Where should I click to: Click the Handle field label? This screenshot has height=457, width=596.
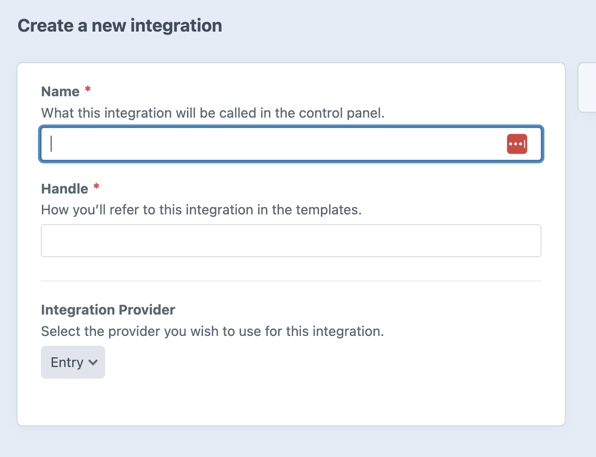(64, 189)
